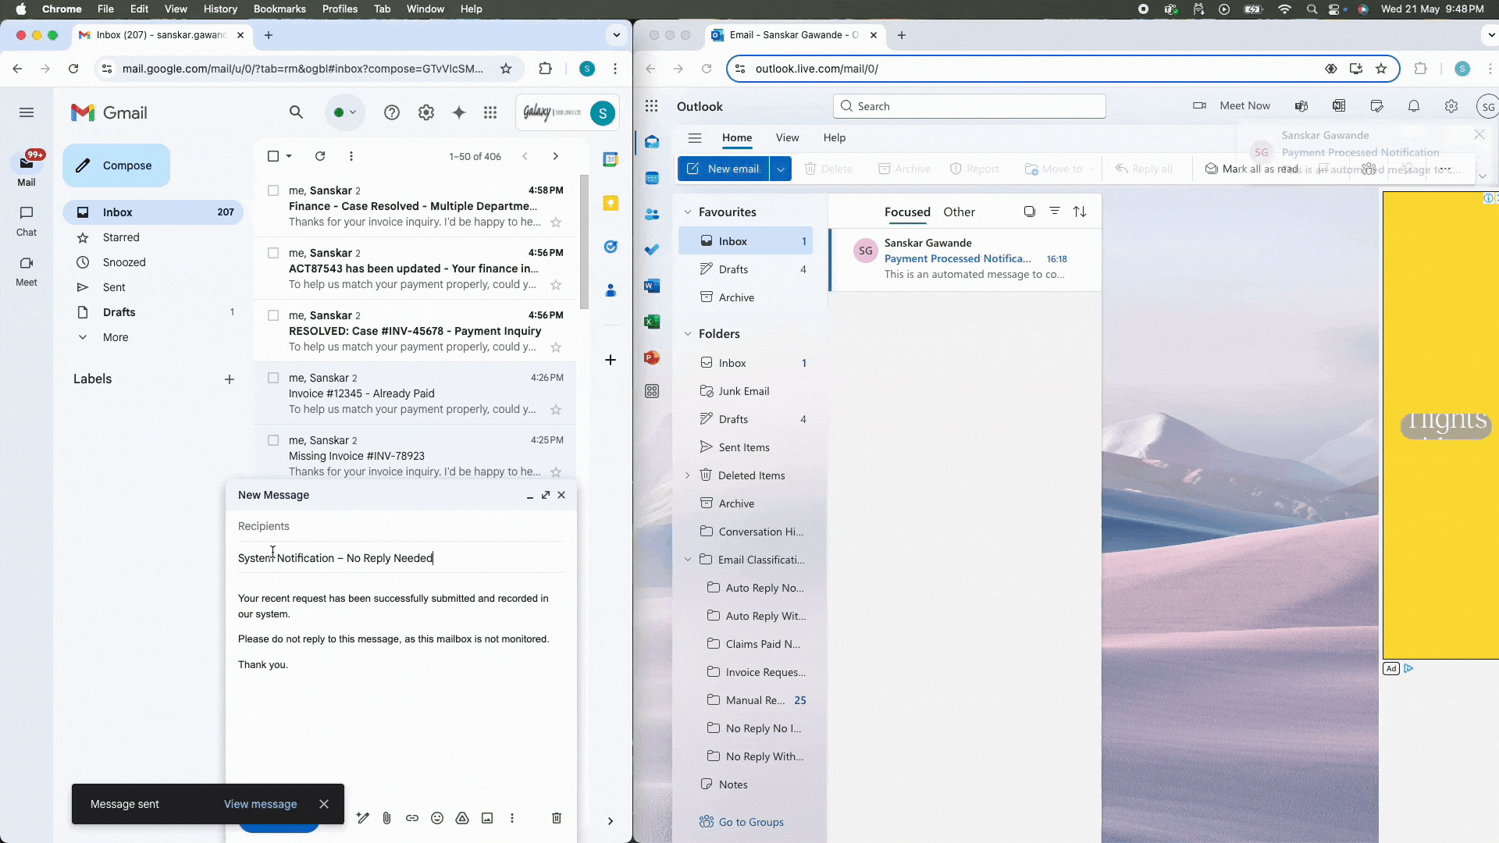This screenshot has height=843, width=1499.
Task: Switch to Outlook View tab
Action: 787,137
